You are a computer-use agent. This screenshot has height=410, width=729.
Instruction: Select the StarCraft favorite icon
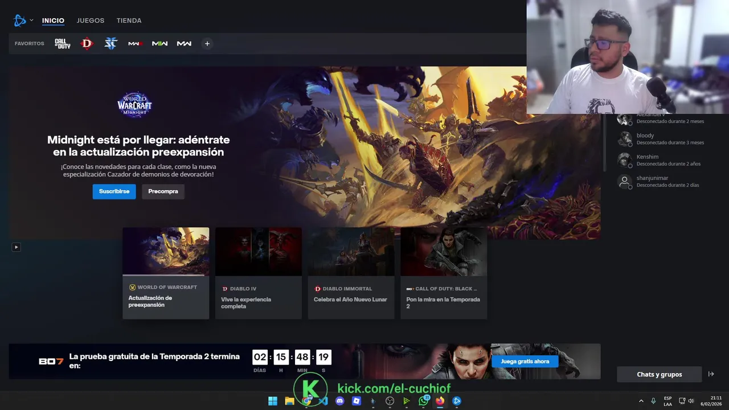point(110,43)
